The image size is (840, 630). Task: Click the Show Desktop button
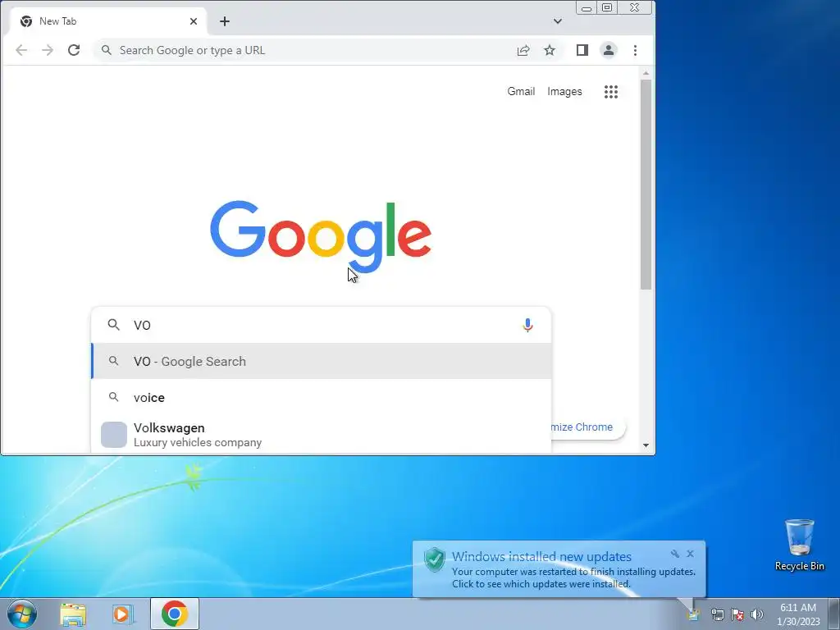[834, 614]
